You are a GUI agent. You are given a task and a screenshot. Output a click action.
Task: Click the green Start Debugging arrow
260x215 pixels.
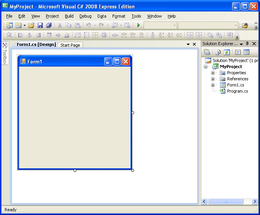139,25
